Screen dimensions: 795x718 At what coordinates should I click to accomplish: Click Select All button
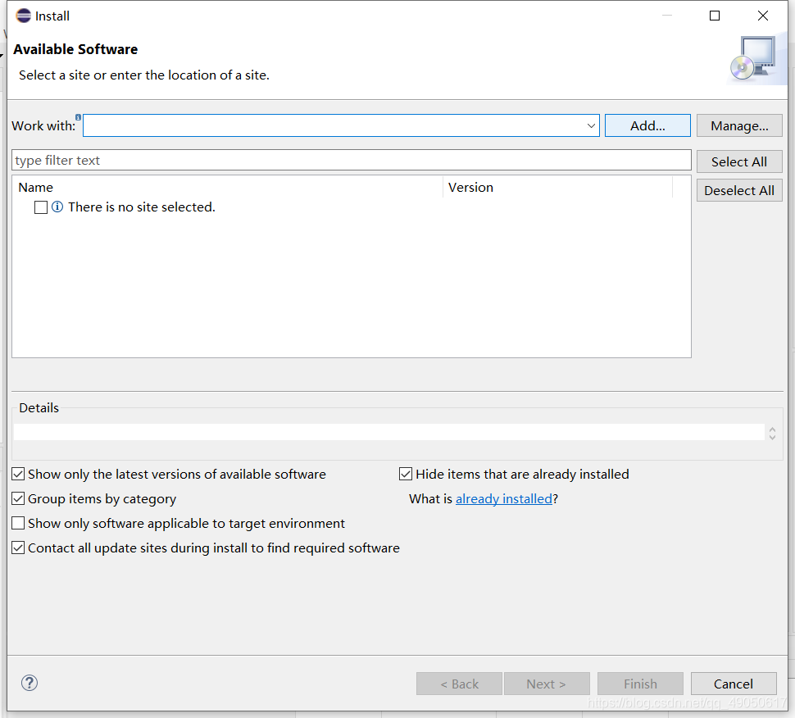tap(739, 161)
